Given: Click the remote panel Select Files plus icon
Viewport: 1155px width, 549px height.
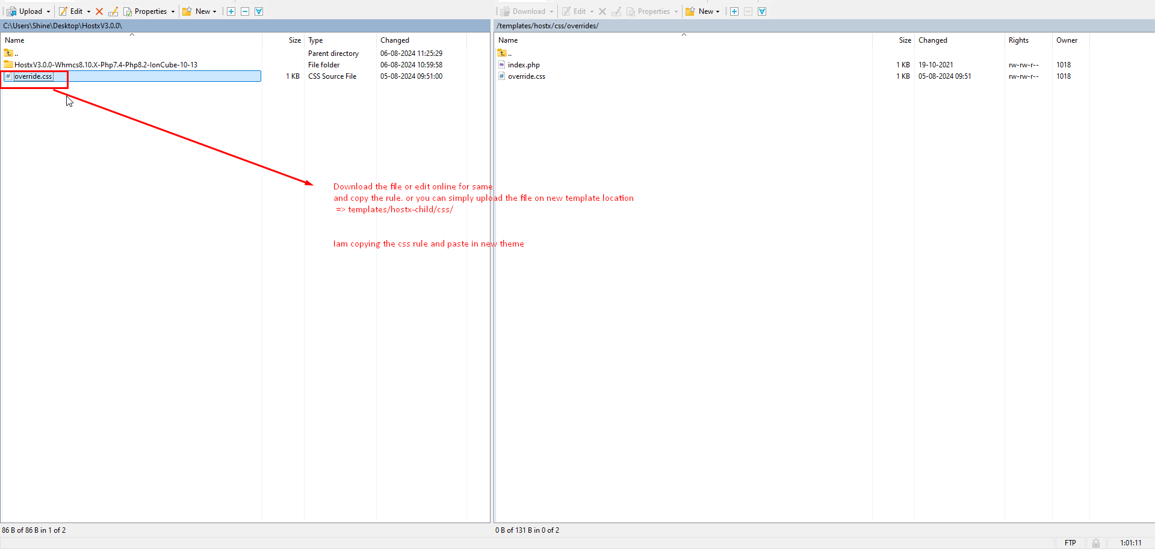Looking at the screenshot, I should pos(734,11).
